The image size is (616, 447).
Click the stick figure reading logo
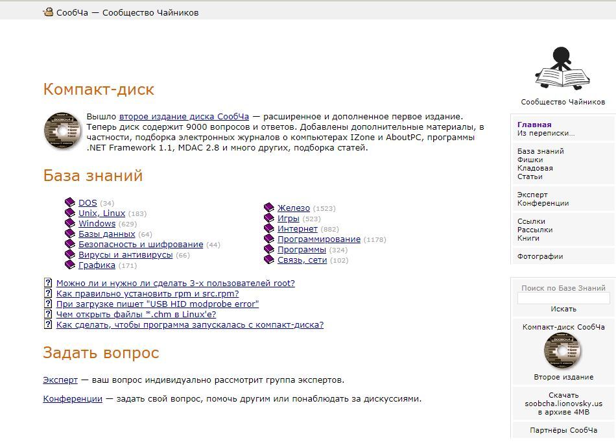(x=562, y=68)
